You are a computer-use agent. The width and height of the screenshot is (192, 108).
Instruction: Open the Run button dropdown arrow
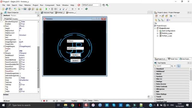[49, 9]
